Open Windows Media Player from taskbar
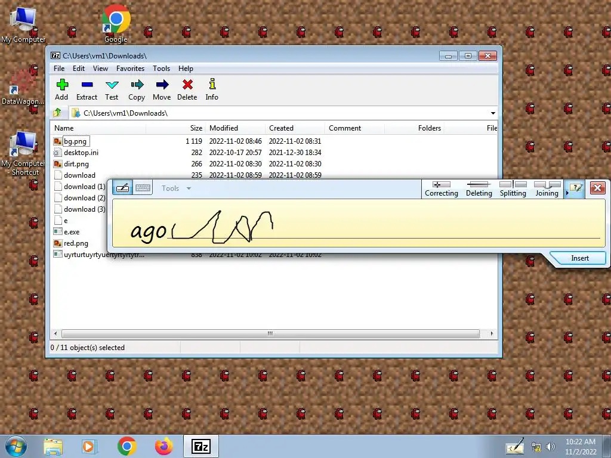Screen dimensions: 611x458 [x=89, y=447]
